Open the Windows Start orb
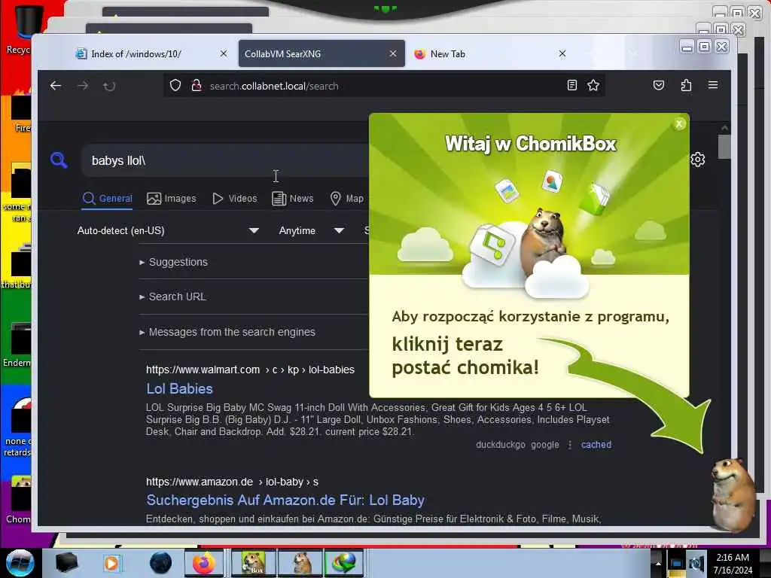This screenshot has height=578, width=771. [20, 563]
